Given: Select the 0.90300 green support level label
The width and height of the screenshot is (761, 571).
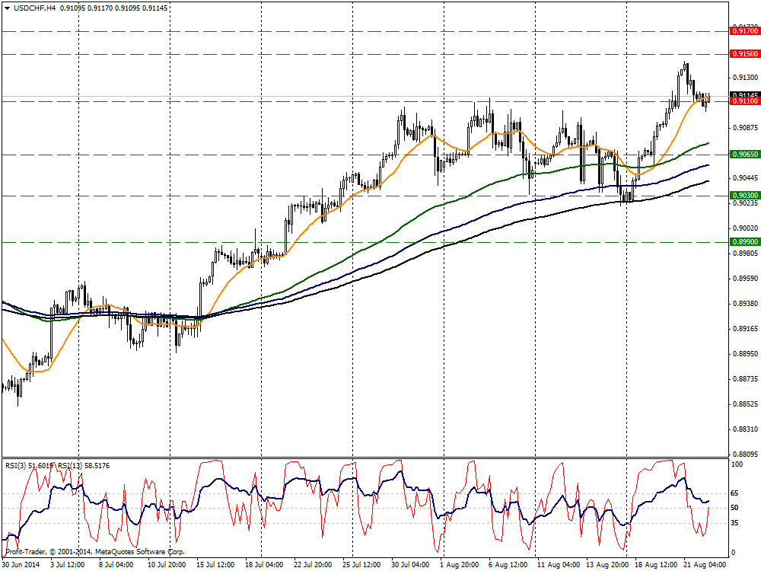Looking at the screenshot, I should point(744,195).
